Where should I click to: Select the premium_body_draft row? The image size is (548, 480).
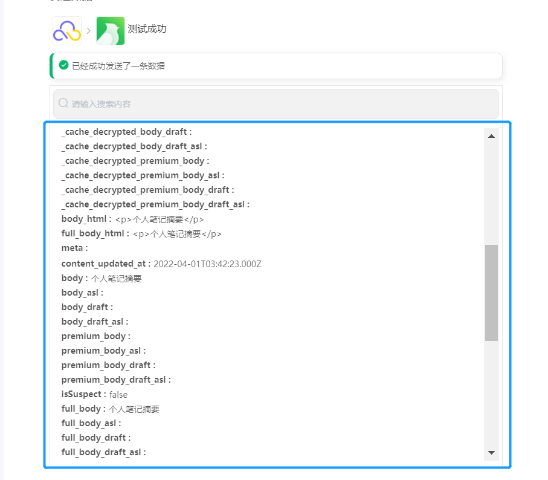point(109,365)
